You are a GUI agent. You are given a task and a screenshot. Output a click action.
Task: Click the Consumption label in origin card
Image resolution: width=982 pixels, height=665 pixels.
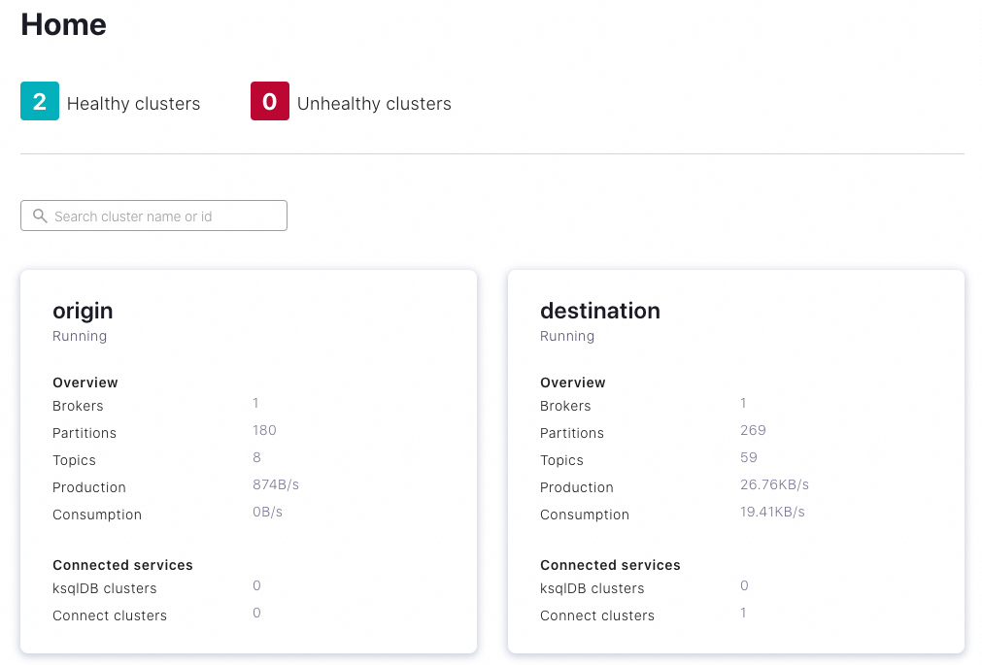[97, 515]
